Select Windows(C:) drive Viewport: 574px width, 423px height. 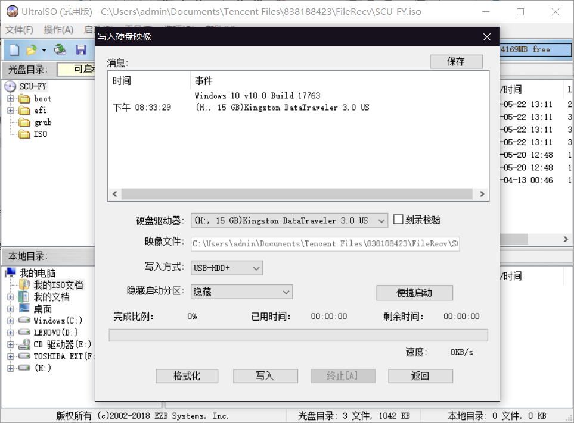click(x=51, y=320)
